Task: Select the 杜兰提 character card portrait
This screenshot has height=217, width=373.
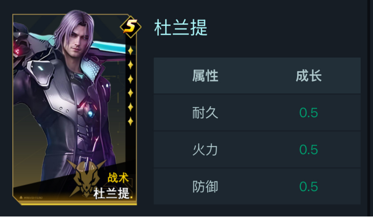Action: point(75,108)
